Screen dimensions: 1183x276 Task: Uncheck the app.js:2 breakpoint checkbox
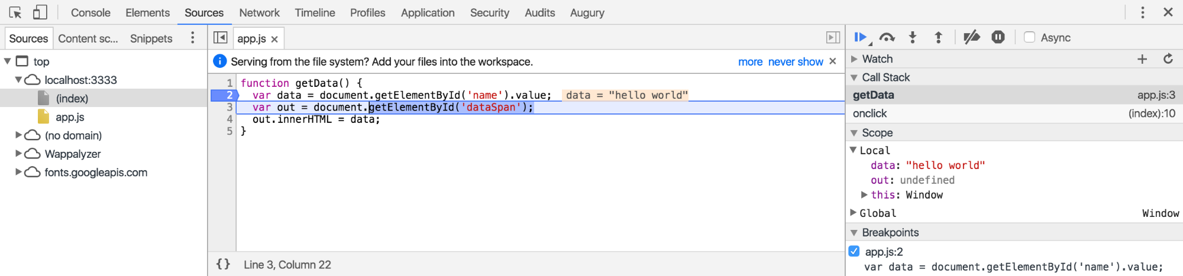click(854, 251)
